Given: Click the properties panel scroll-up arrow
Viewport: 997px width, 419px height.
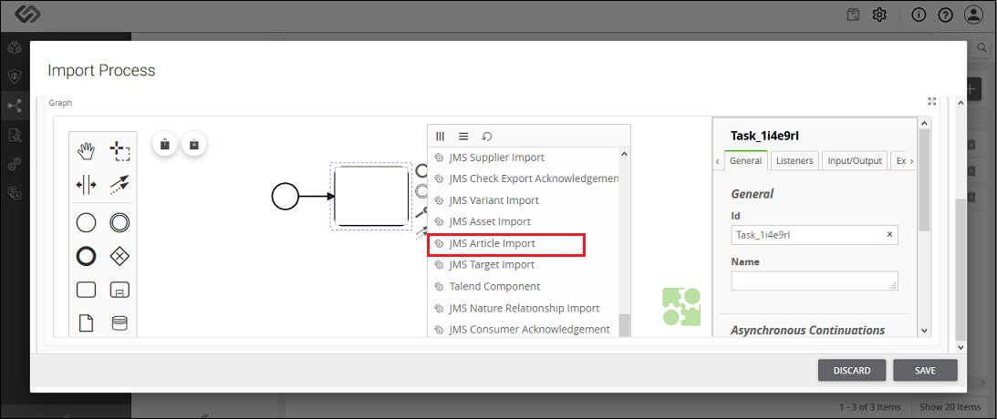Looking at the screenshot, I should (924, 122).
